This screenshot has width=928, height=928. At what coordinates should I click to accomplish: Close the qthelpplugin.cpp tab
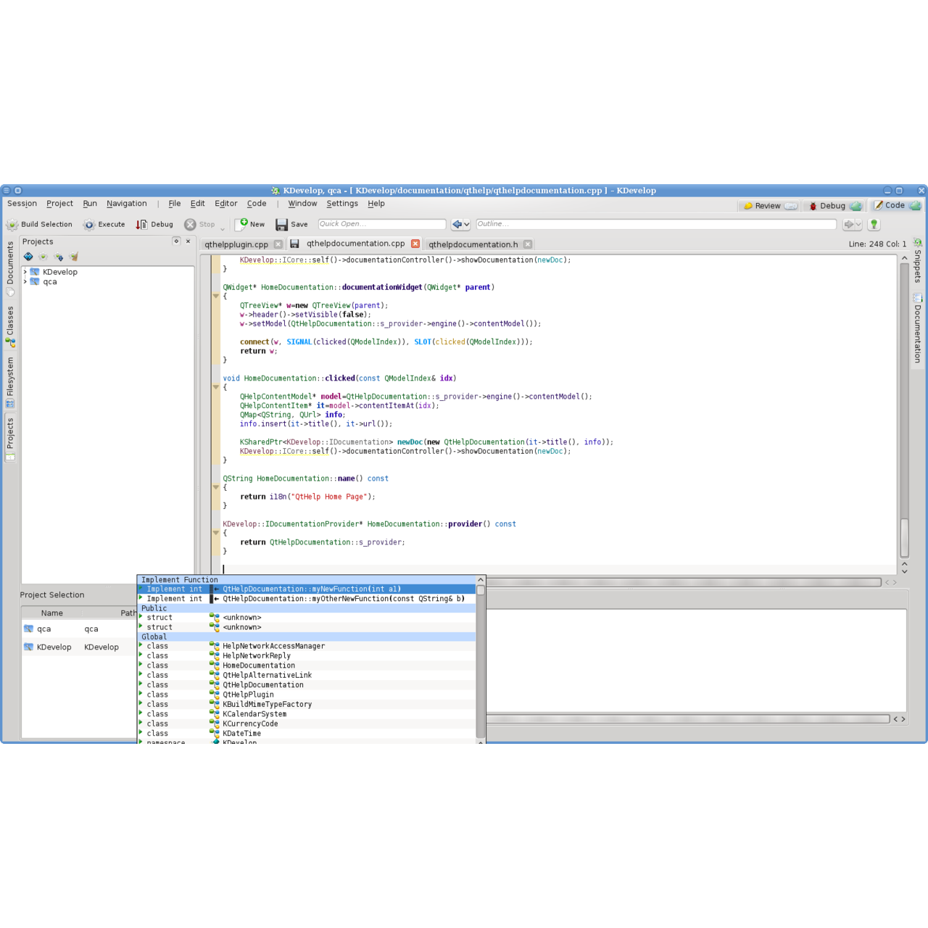[279, 244]
